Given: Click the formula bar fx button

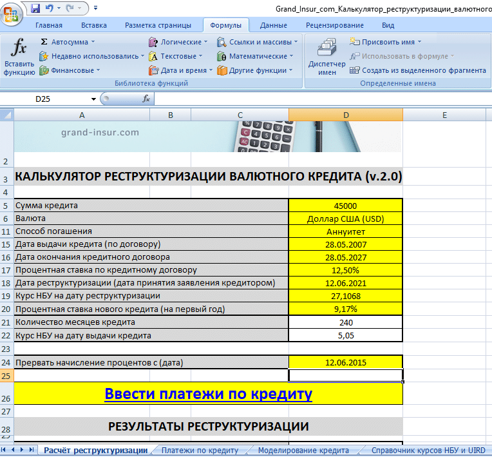Looking at the screenshot, I should click(146, 99).
